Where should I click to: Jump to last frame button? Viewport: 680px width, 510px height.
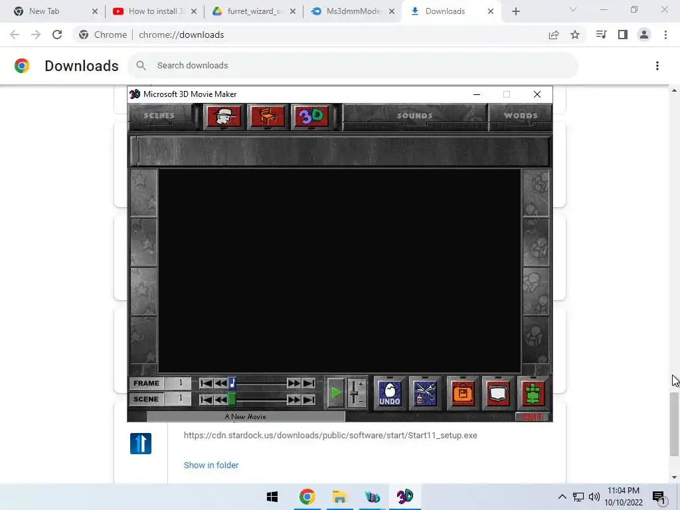pos(309,383)
